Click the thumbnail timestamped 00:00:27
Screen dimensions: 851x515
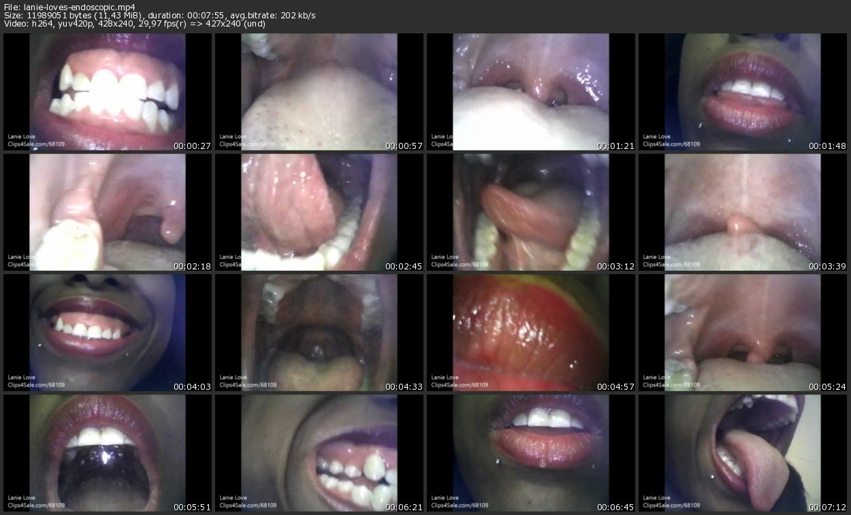point(108,92)
